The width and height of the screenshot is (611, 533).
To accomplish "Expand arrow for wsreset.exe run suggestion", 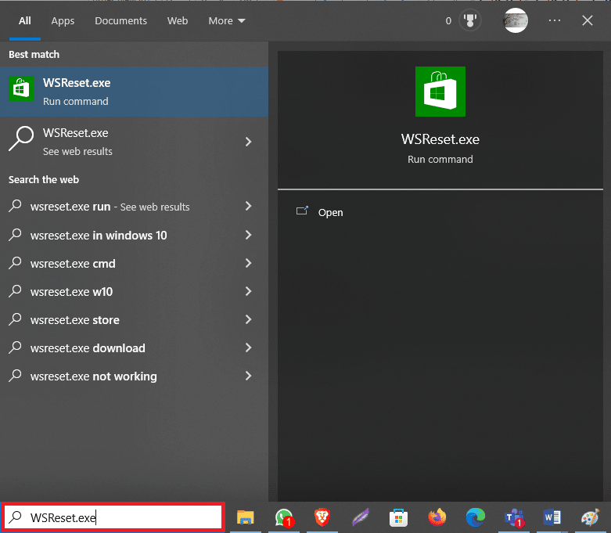I will (x=248, y=206).
